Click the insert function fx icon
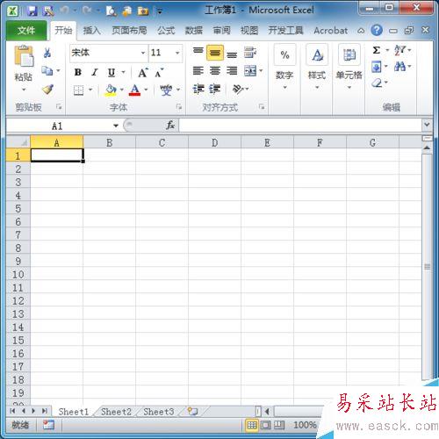Viewport: 439px width, 439px height. pyautogui.click(x=170, y=126)
